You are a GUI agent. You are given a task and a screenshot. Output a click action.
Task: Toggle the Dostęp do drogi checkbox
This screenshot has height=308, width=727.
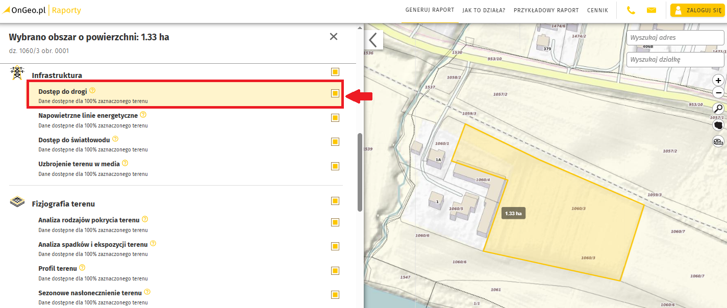[335, 93]
